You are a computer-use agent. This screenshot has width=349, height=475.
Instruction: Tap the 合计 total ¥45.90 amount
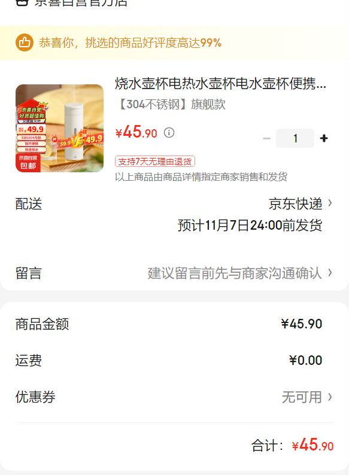click(312, 445)
